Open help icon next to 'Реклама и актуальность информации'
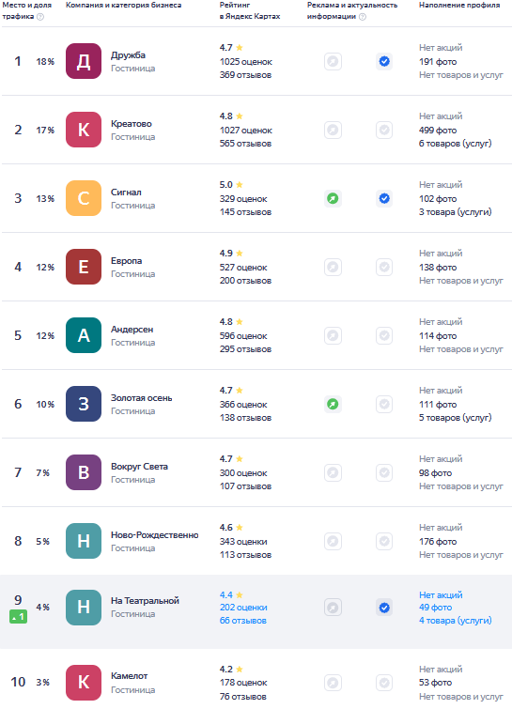The image size is (512, 709). (x=363, y=17)
